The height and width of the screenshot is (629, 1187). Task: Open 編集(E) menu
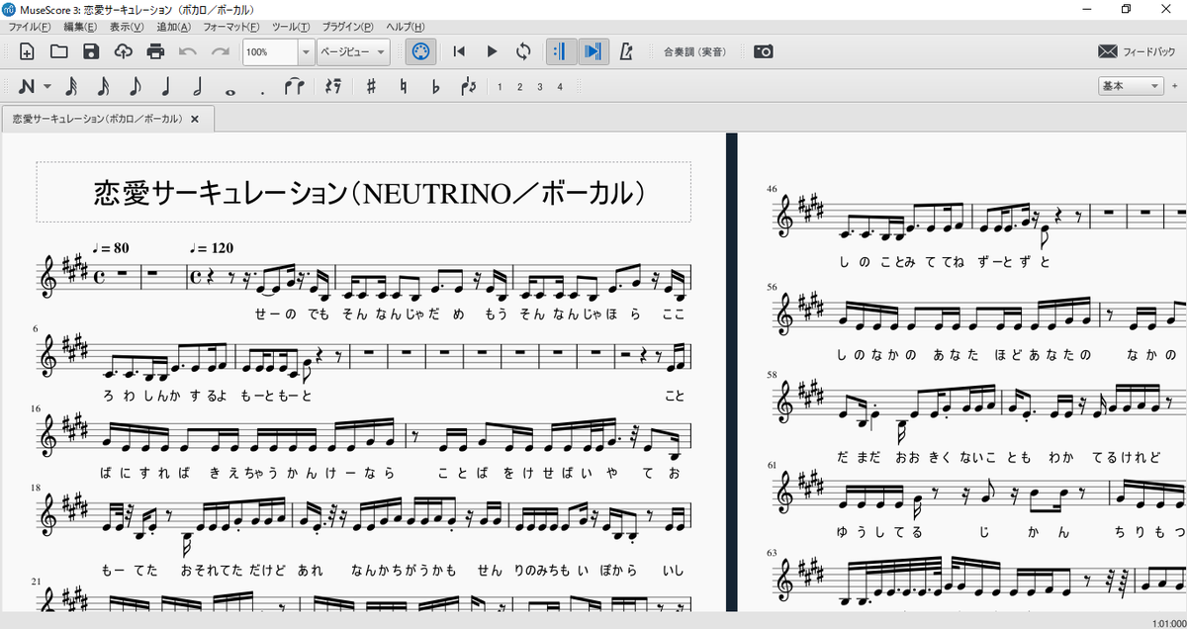tap(80, 27)
